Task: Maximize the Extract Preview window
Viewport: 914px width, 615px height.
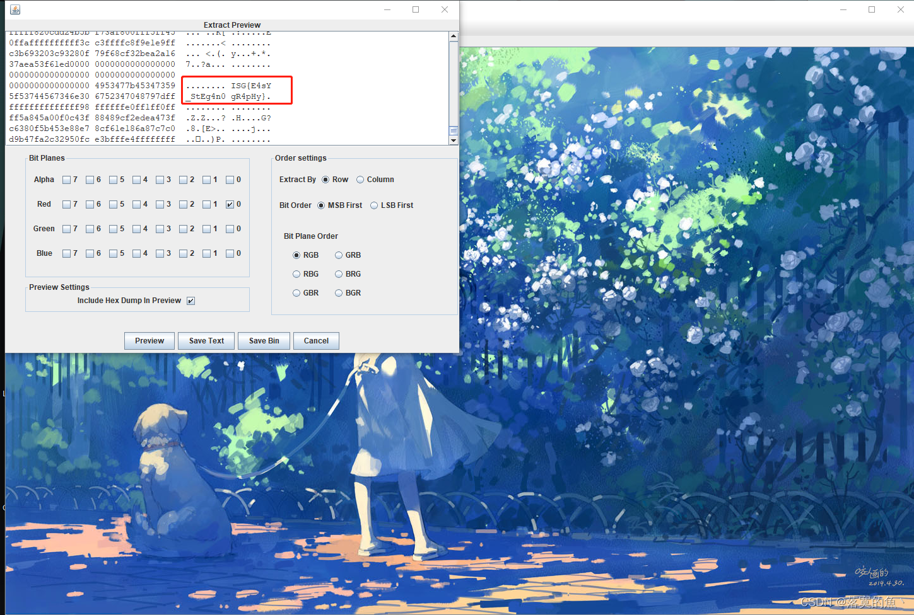Action: (x=416, y=9)
